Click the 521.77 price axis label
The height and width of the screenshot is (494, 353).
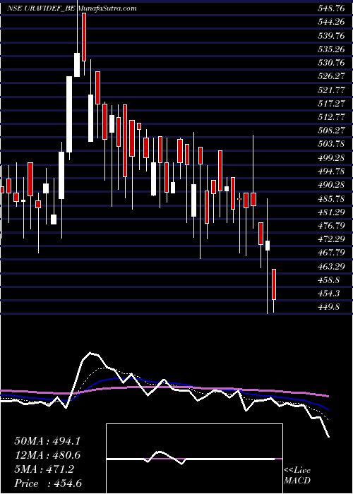point(331,90)
